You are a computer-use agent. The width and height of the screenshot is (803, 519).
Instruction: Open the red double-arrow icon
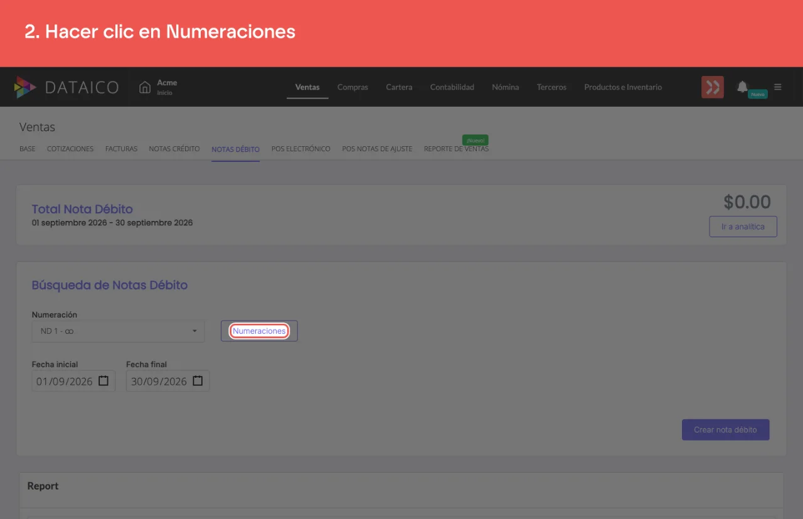713,87
